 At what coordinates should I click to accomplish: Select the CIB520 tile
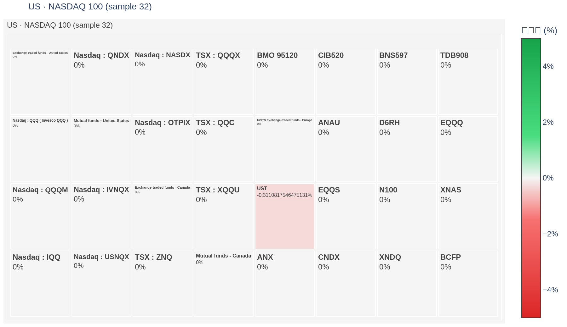click(x=346, y=82)
